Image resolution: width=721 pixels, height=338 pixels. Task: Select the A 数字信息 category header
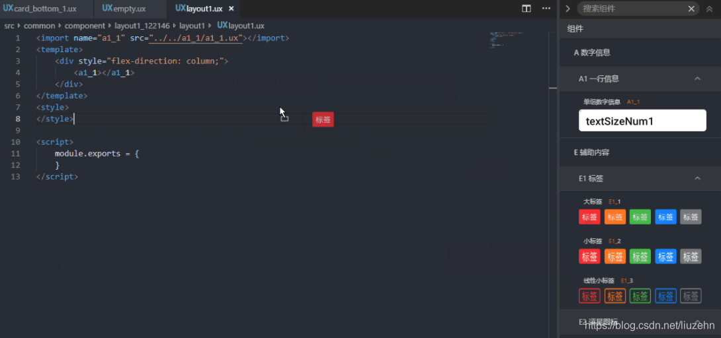(640, 53)
